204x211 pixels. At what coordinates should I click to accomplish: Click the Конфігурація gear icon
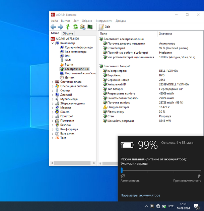pyautogui.click(x=57, y=129)
